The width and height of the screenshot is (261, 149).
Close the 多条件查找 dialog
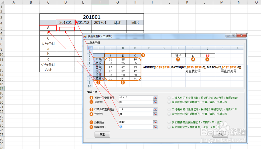241,35
